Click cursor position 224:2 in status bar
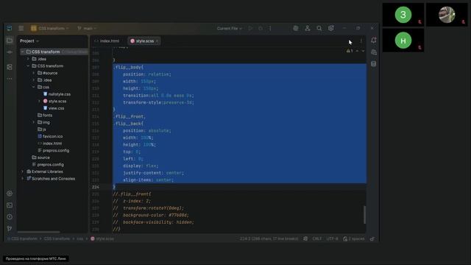Image resolution: width=471 pixels, height=265 pixels. coord(269,239)
